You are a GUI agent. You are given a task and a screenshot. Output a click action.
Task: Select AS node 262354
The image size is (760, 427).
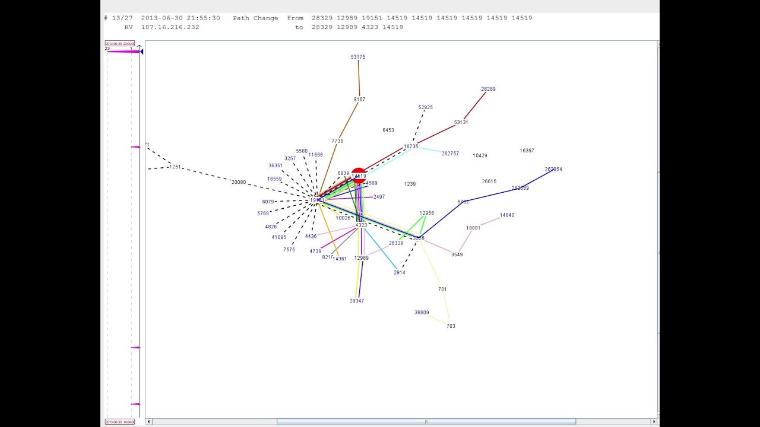(x=553, y=169)
